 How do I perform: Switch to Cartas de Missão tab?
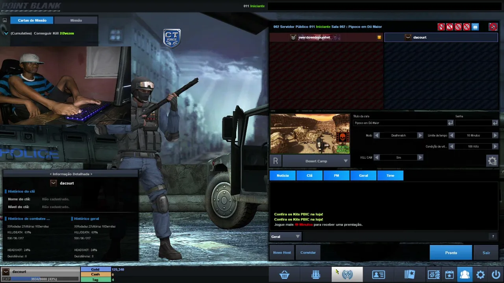coord(32,20)
